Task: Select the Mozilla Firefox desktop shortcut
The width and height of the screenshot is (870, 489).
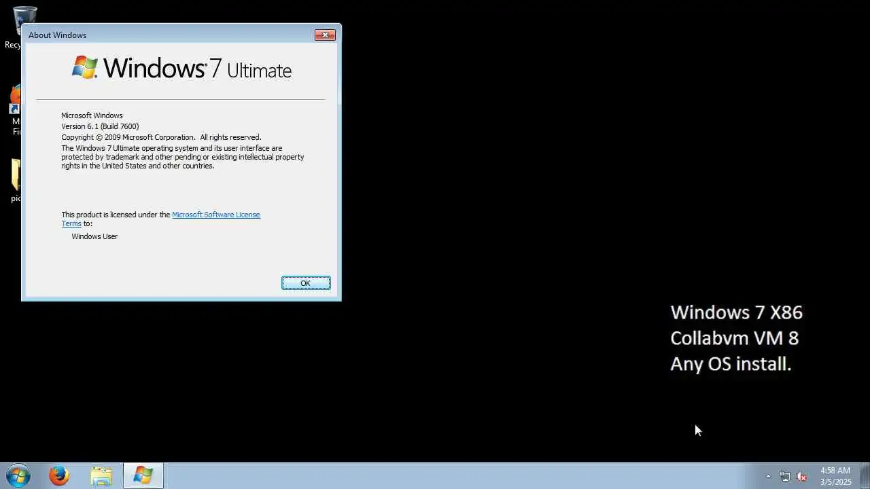Action: coord(15,109)
